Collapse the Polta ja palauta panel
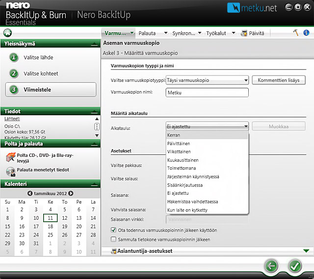 [94, 144]
